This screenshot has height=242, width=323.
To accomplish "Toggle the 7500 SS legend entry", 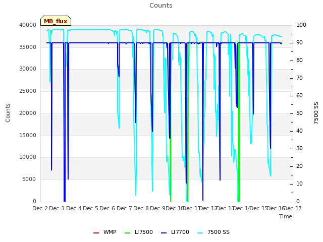I will click(x=213, y=232).
